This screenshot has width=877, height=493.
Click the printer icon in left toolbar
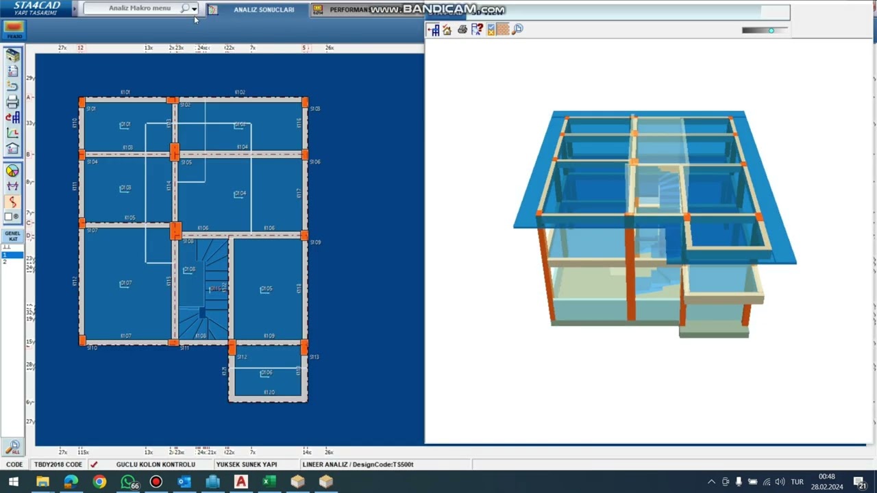(x=12, y=102)
